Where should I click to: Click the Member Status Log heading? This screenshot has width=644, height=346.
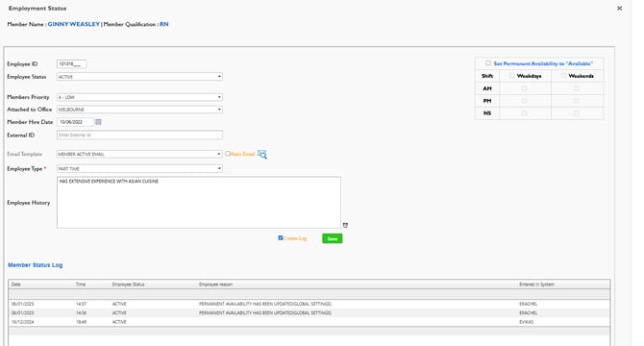[x=36, y=265]
